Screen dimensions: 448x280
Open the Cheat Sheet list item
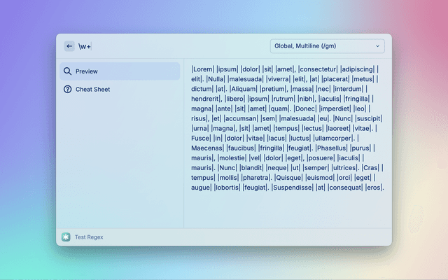click(x=119, y=90)
